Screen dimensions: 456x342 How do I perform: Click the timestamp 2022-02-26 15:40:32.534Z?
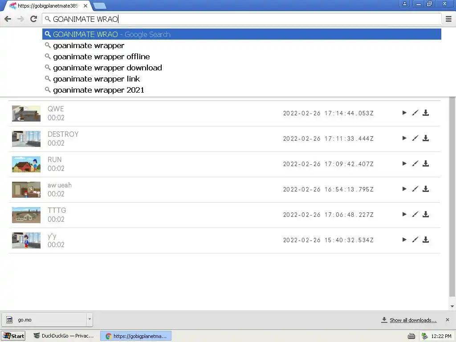point(328,240)
